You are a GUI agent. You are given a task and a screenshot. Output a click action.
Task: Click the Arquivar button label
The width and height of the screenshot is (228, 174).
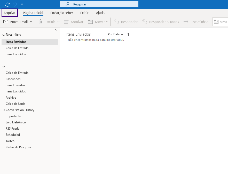(x=77, y=22)
